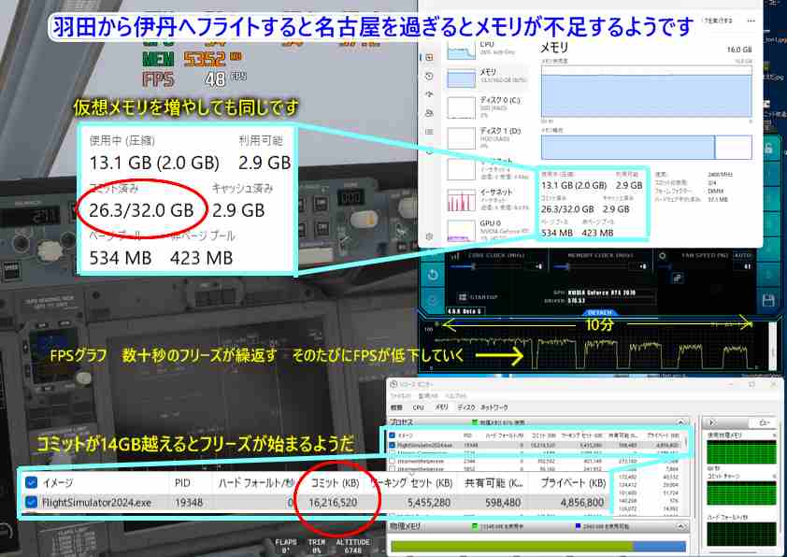This screenshot has width=787, height=557.
Task: Click the コミット チャージ graph in Resource Monitor
Action: coord(741,493)
